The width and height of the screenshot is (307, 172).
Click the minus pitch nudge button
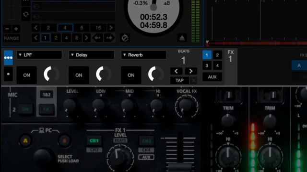pyautogui.click(x=7, y=29)
